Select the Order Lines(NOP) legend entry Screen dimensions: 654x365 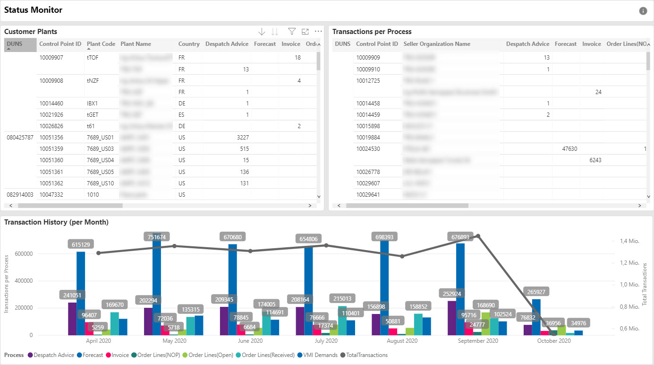click(156, 355)
